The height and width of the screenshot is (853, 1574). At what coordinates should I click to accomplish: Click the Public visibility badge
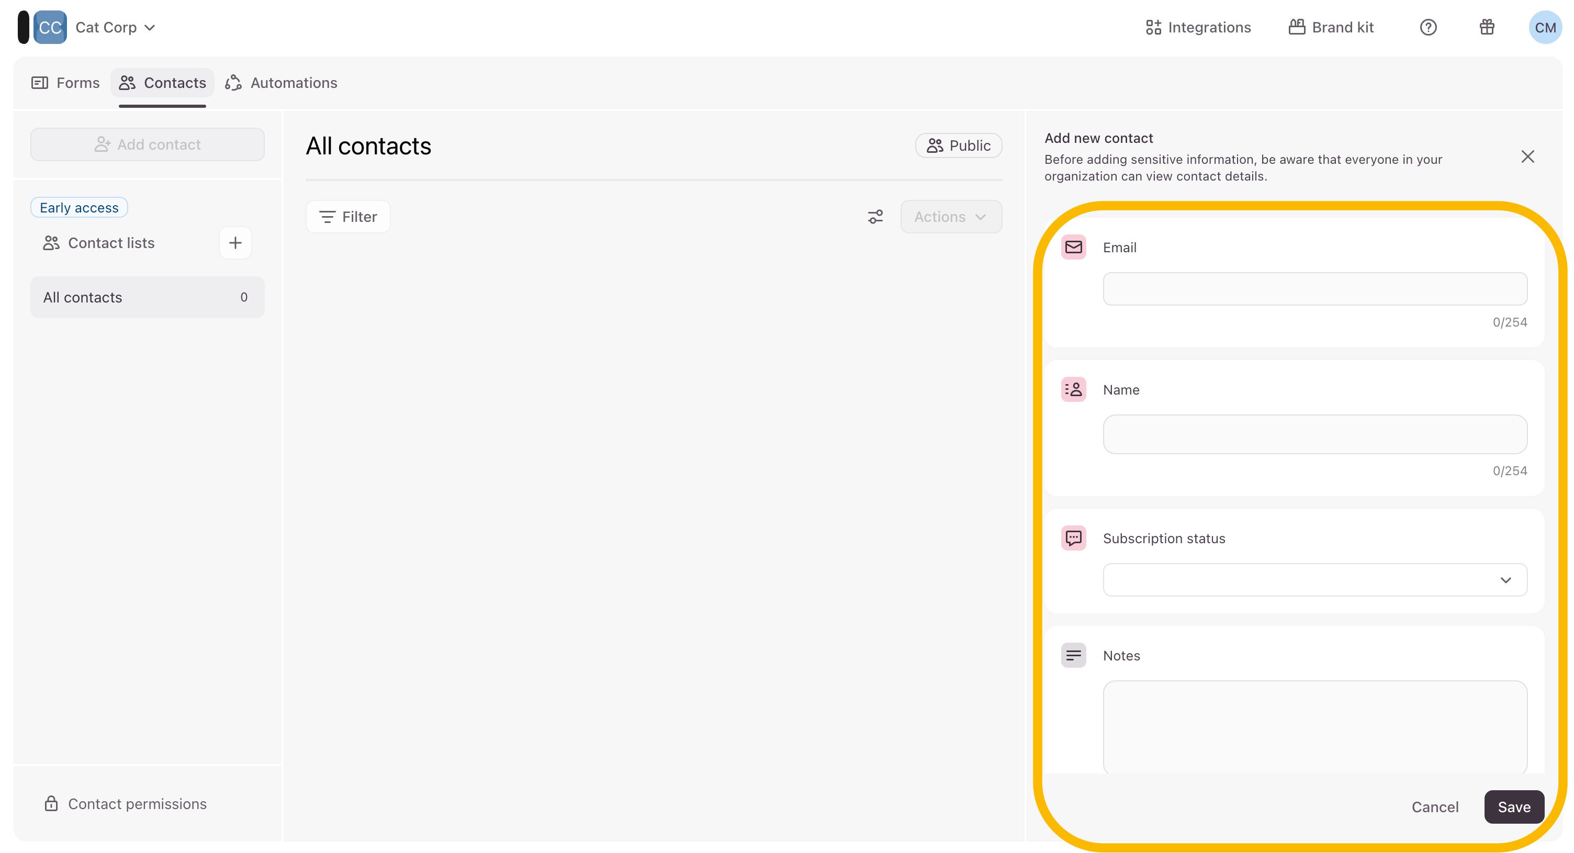click(x=958, y=146)
